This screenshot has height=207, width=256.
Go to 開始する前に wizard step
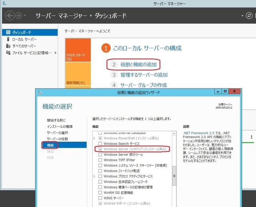(x=56, y=120)
